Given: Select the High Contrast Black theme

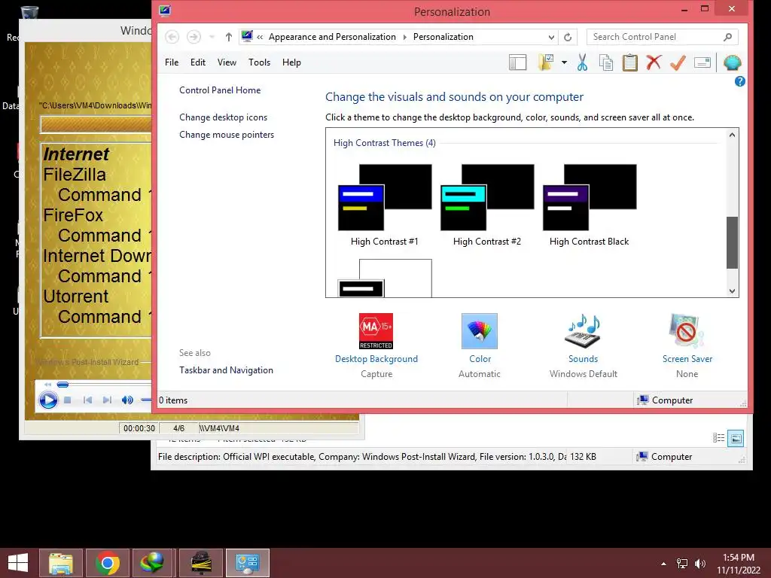Looking at the screenshot, I should [x=589, y=205].
